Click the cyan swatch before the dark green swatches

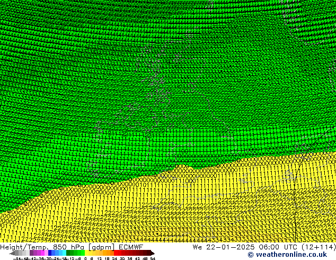pos(64,253)
